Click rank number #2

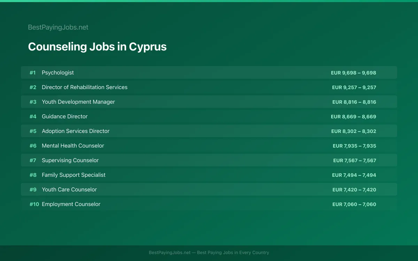[33, 87]
